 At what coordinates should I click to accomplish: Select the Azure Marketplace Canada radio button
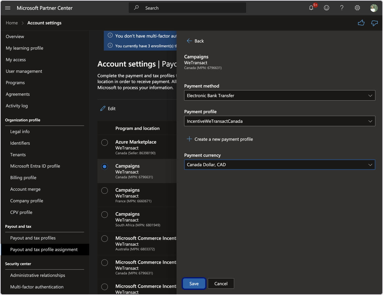pos(104,143)
